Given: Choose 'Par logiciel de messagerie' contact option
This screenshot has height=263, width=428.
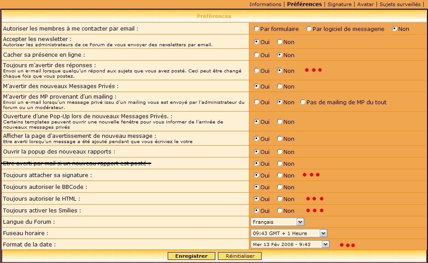Looking at the screenshot, I should [x=309, y=29].
